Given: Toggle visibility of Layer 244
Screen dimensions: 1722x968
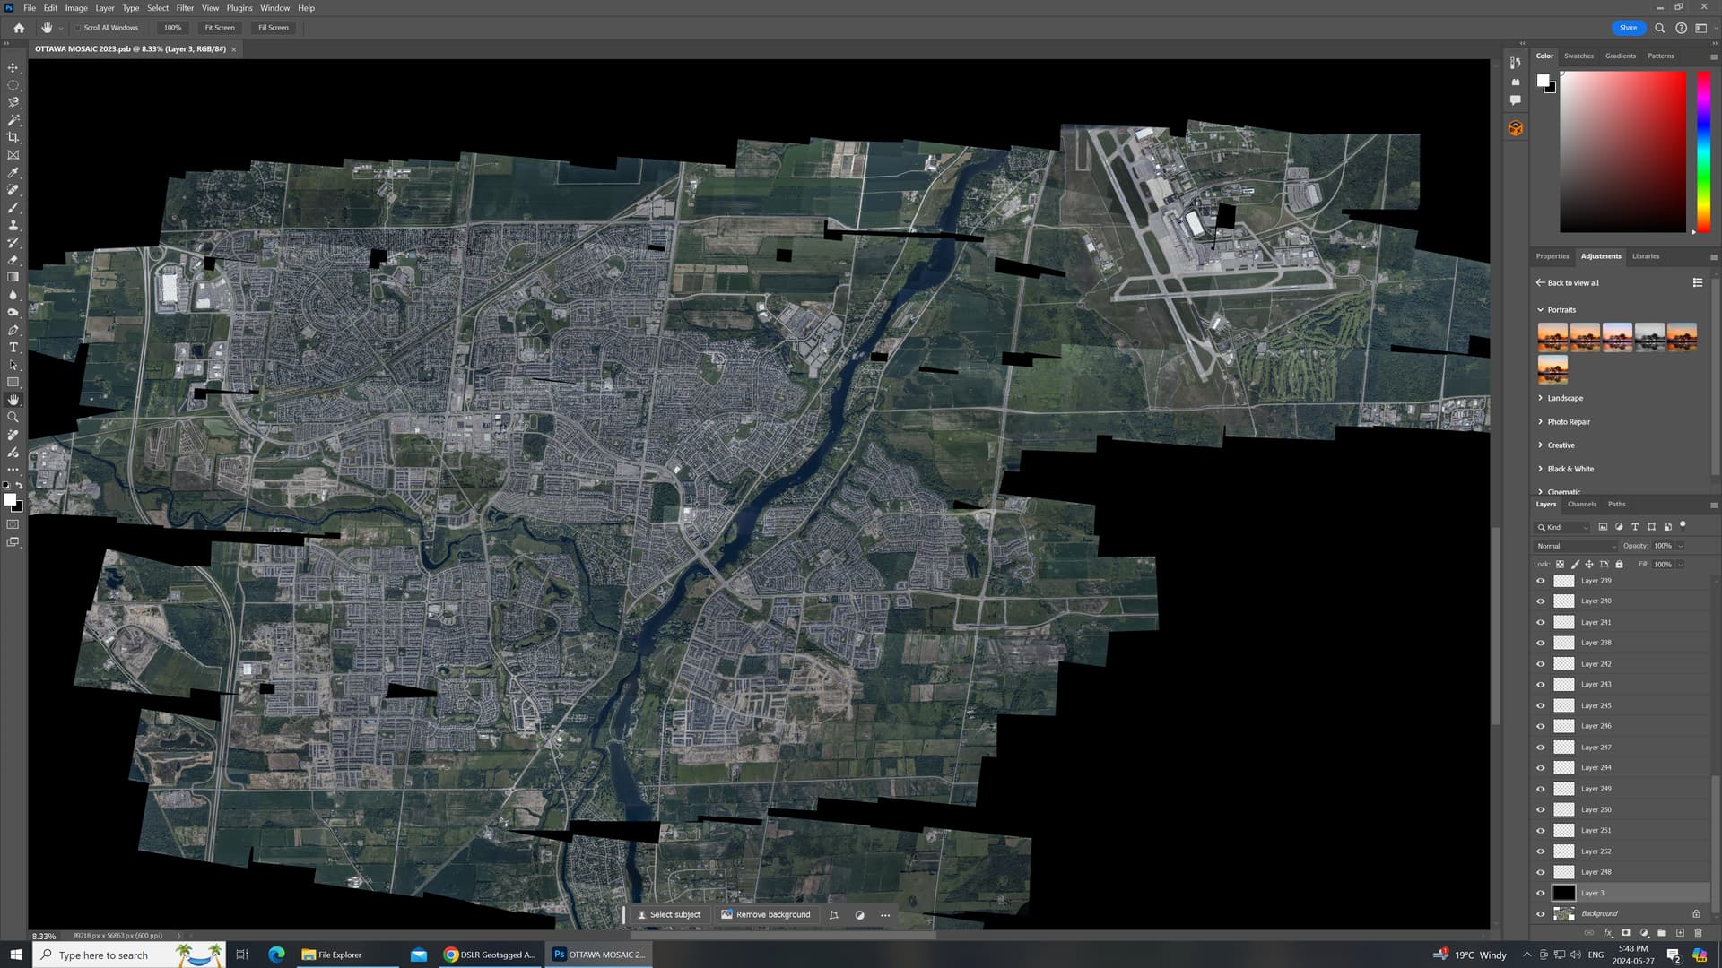Looking at the screenshot, I should pos(1541,767).
